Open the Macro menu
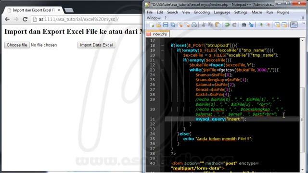 (x=257, y=12)
